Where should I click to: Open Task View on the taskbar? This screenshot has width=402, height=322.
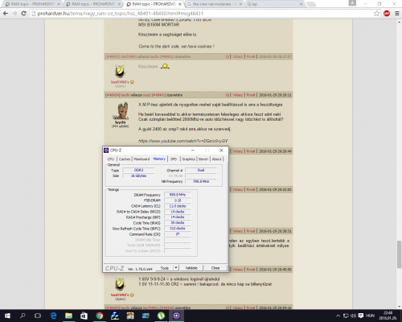[x=38, y=316]
